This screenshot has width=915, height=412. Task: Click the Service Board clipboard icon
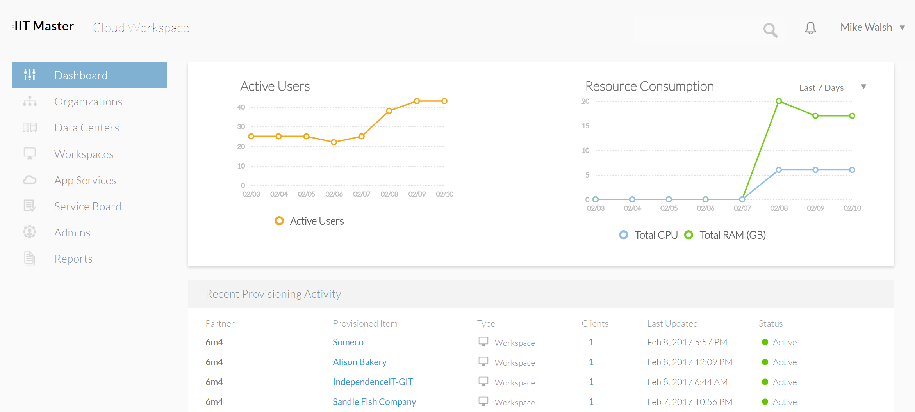(29, 206)
